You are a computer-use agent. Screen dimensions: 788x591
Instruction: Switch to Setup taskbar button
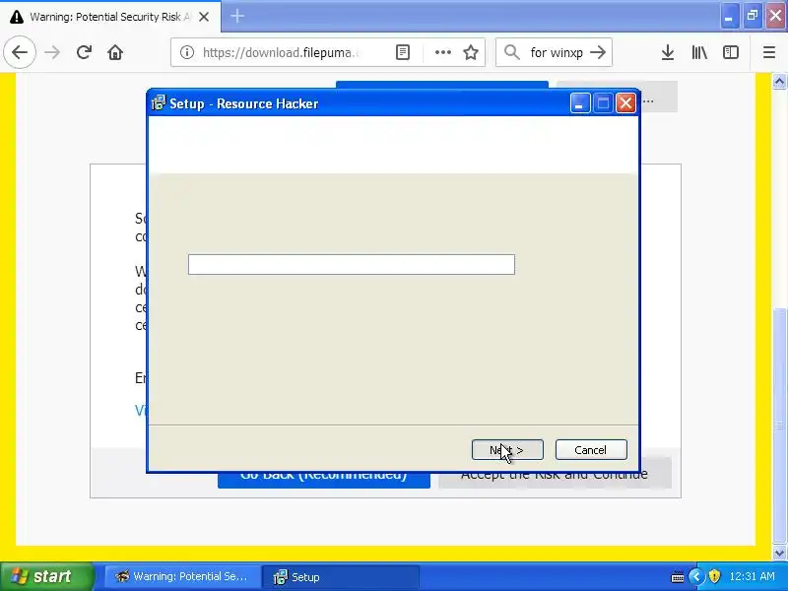340,577
